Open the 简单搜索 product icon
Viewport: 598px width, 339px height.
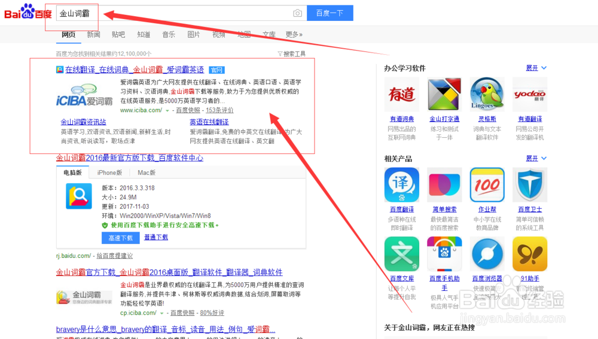[x=444, y=184]
